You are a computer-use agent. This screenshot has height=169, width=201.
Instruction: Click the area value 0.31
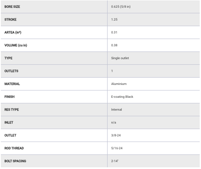click(x=114, y=32)
